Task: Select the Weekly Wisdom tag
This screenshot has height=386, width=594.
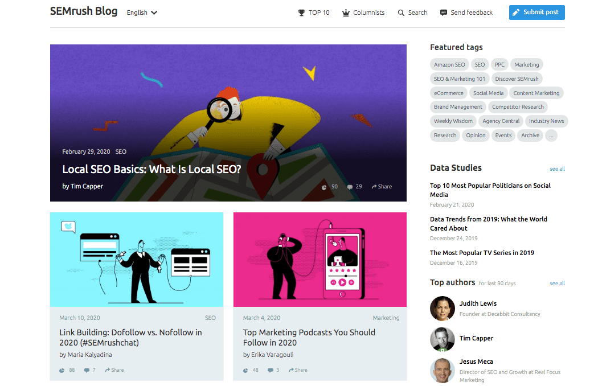Action: 453,121
